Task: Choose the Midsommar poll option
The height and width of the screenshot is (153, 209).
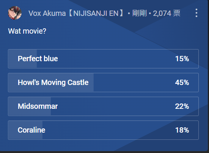Action: coord(103,106)
